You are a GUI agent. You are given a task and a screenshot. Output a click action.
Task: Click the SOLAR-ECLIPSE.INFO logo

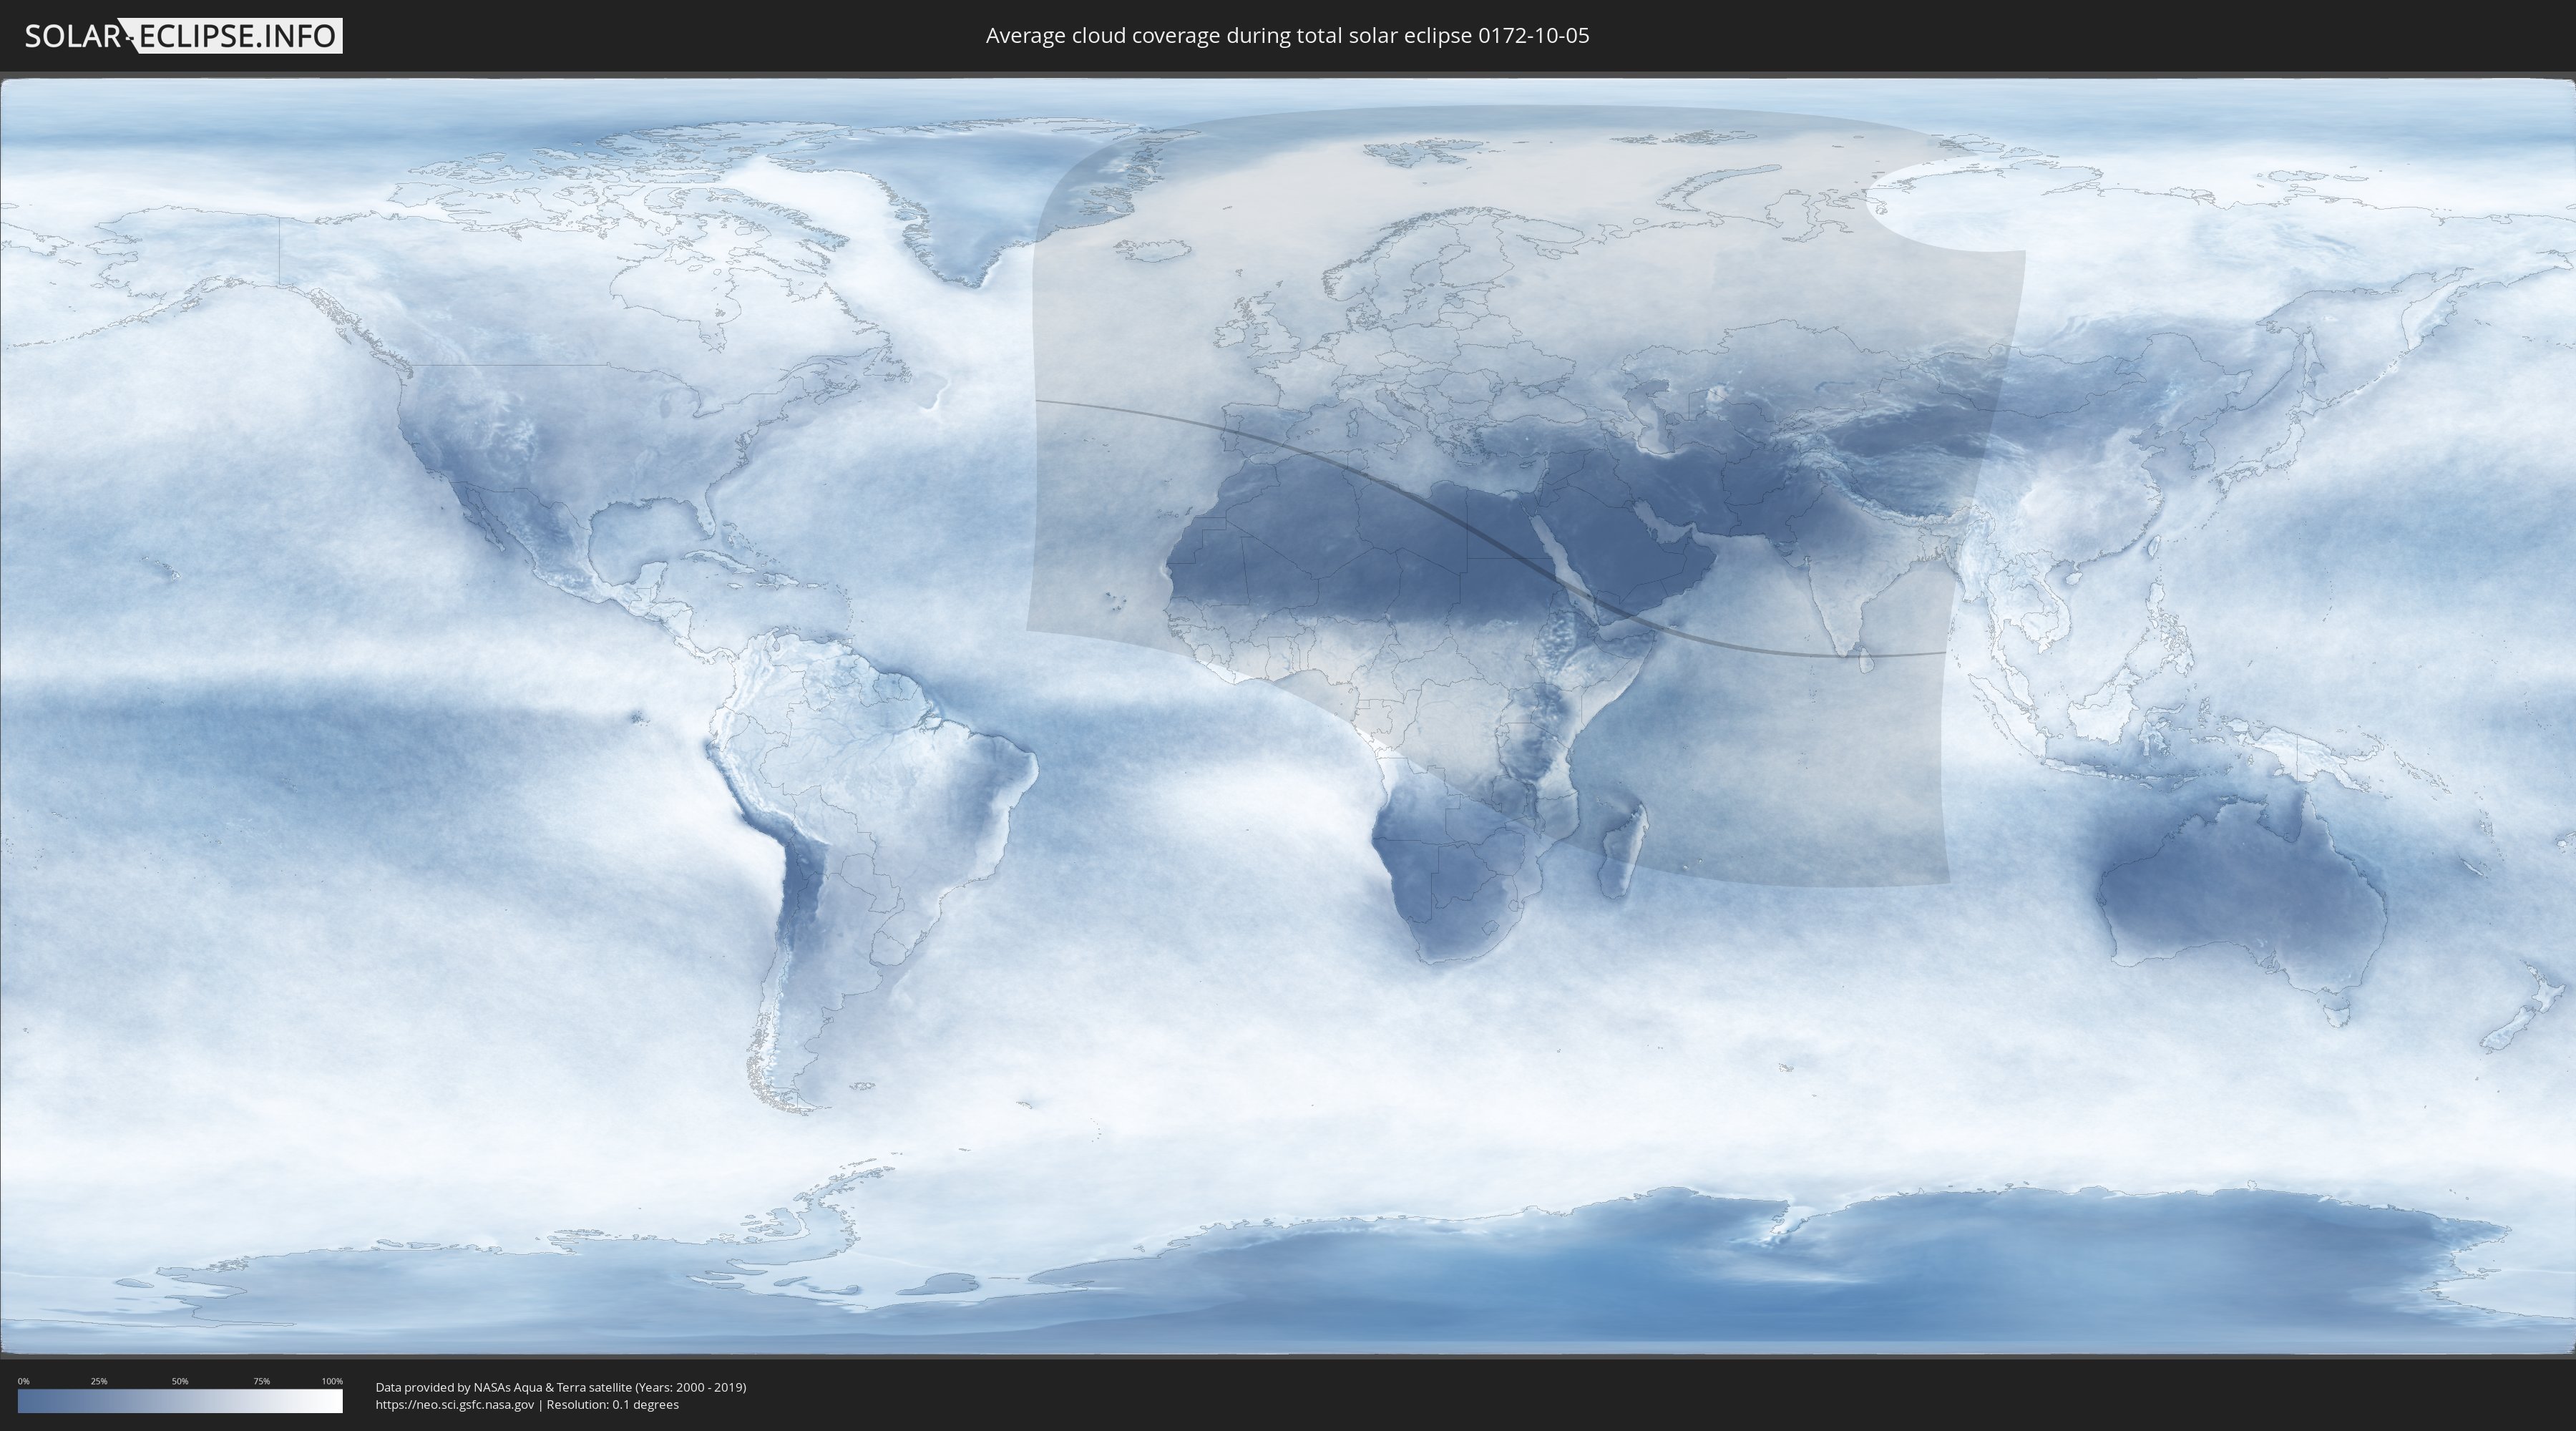(183, 36)
